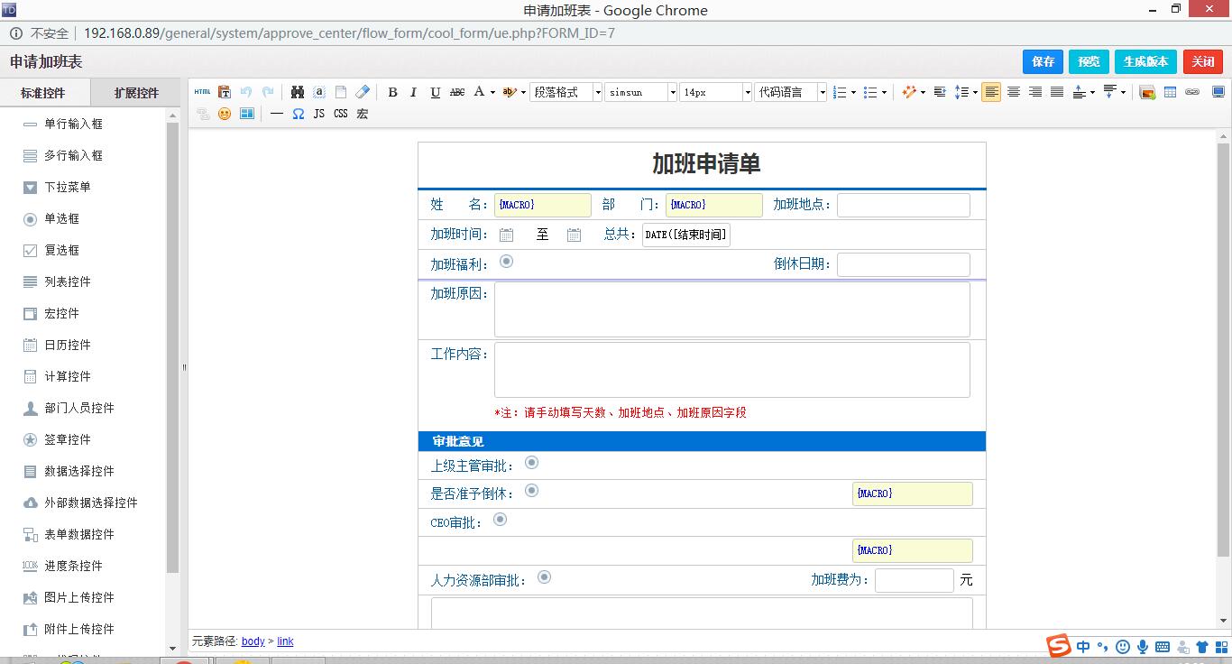Select the 加班福利 radio button

(507, 262)
